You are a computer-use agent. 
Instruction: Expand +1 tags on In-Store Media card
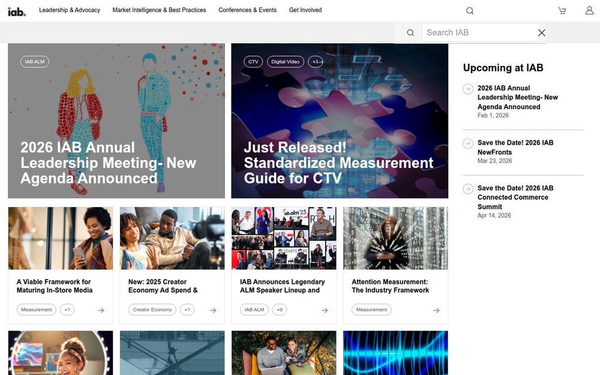pyautogui.click(x=67, y=310)
